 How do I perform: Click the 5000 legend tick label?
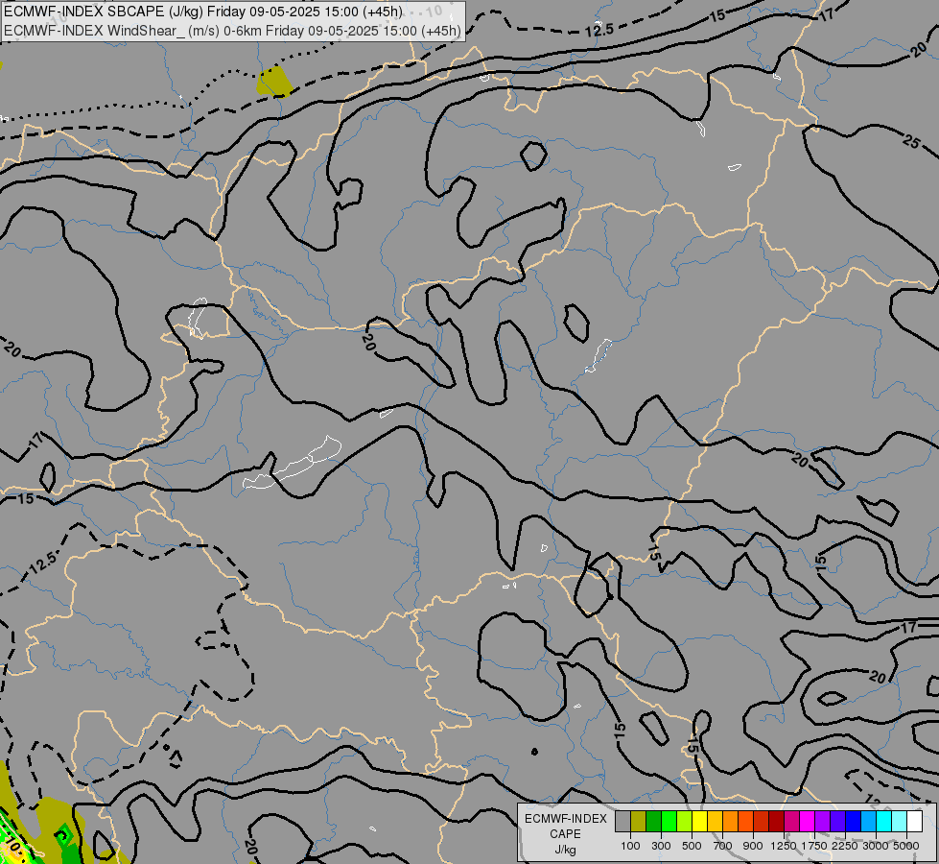[906, 846]
